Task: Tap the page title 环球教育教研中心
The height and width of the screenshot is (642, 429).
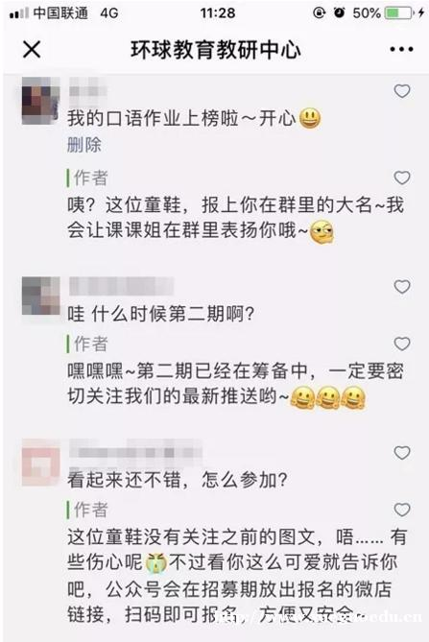Action: [216, 50]
